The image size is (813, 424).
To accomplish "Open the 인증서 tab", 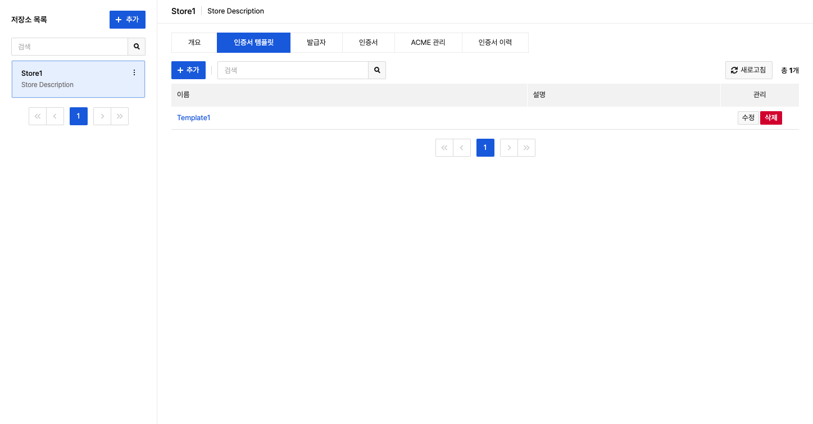I will coord(369,43).
